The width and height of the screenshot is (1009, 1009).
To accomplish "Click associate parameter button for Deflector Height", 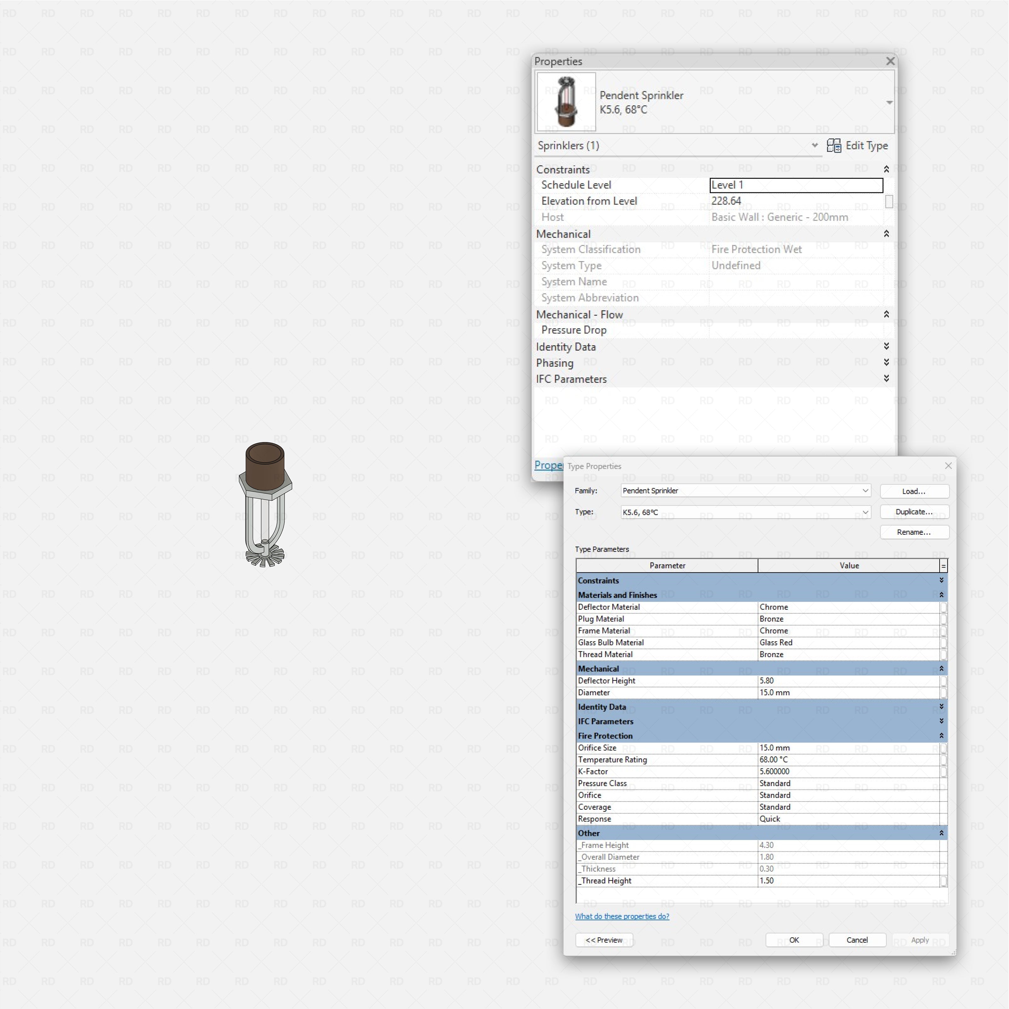I will [x=943, y=681].
